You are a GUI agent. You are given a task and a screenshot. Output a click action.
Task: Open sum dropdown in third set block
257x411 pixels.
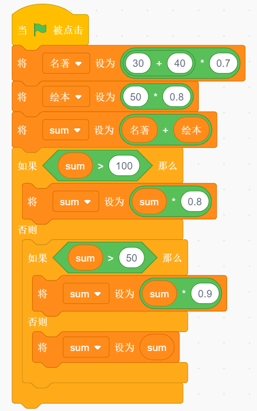(66, 130)
